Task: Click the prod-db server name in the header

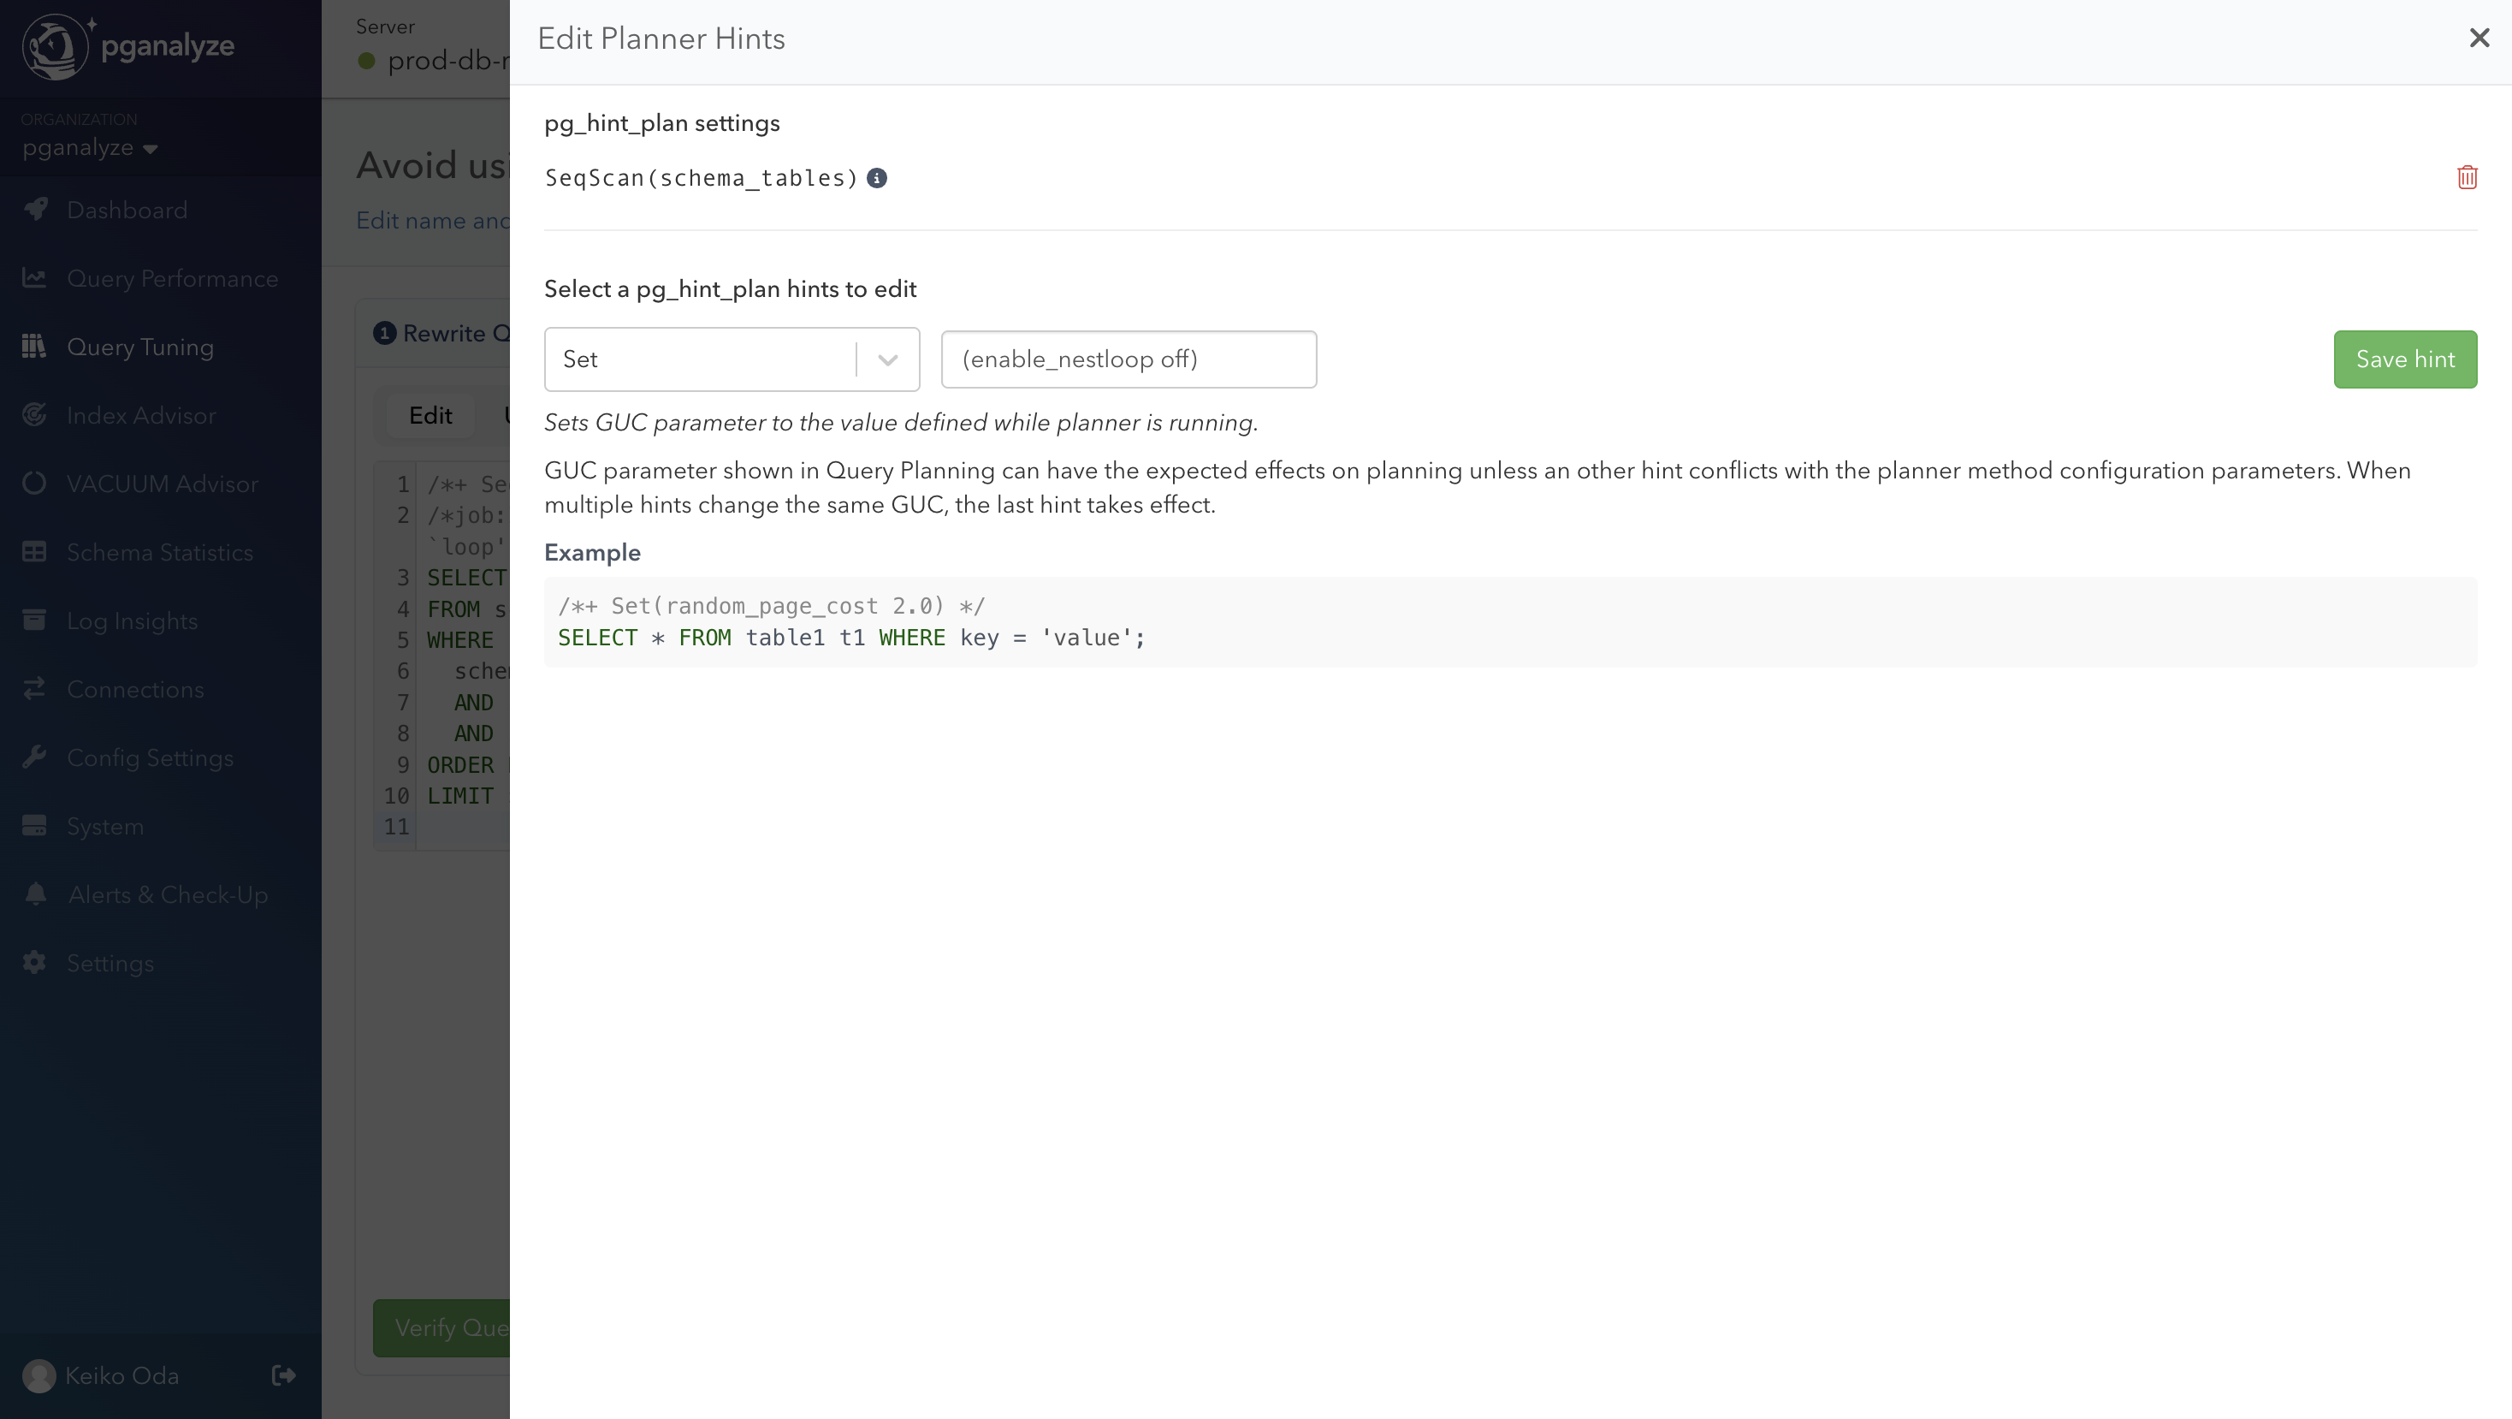Action: pos(447,61)
